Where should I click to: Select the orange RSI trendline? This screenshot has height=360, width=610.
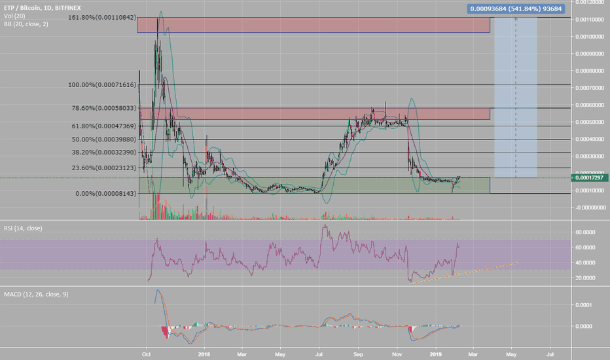point(464,273)
